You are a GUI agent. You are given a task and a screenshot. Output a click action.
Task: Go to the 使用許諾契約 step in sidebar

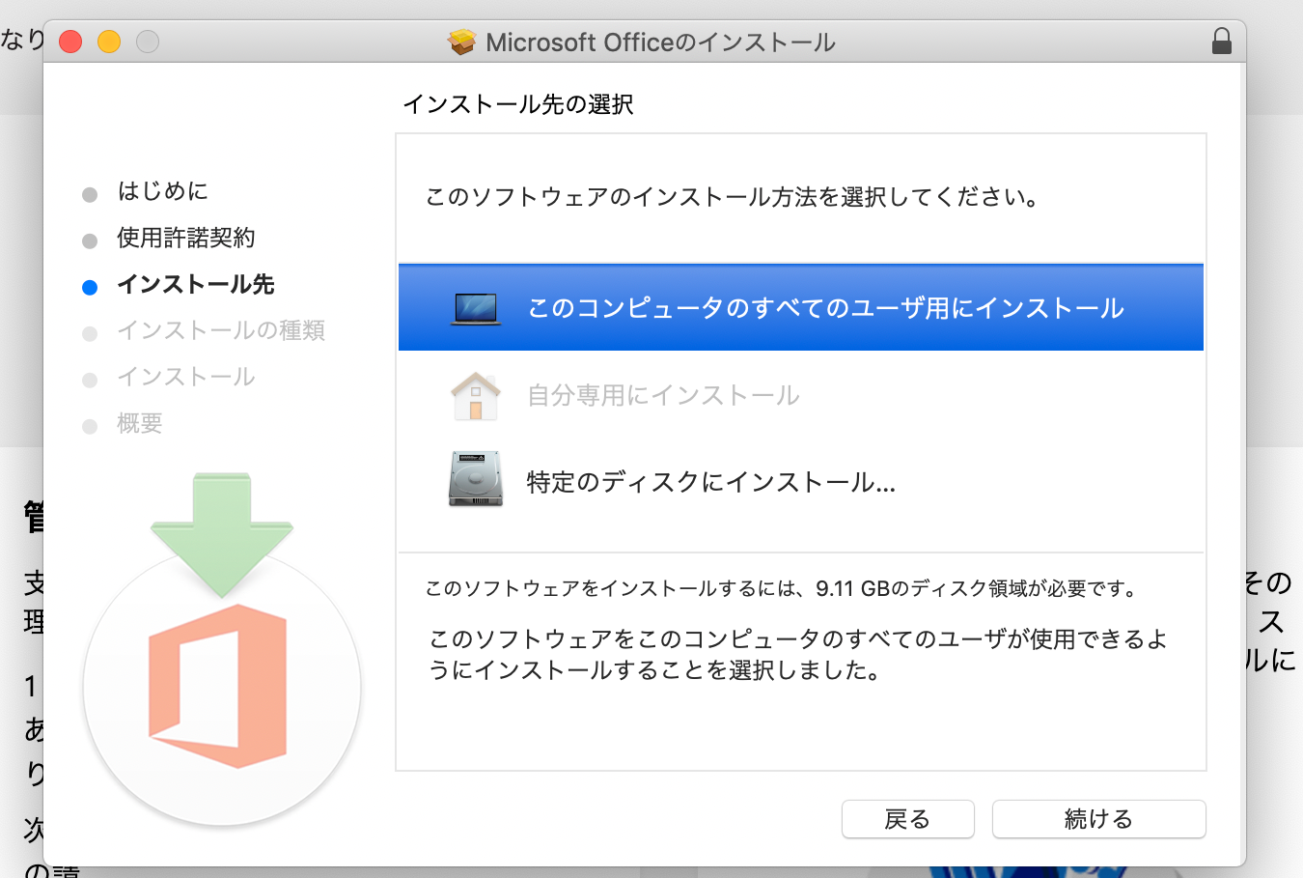186,238
